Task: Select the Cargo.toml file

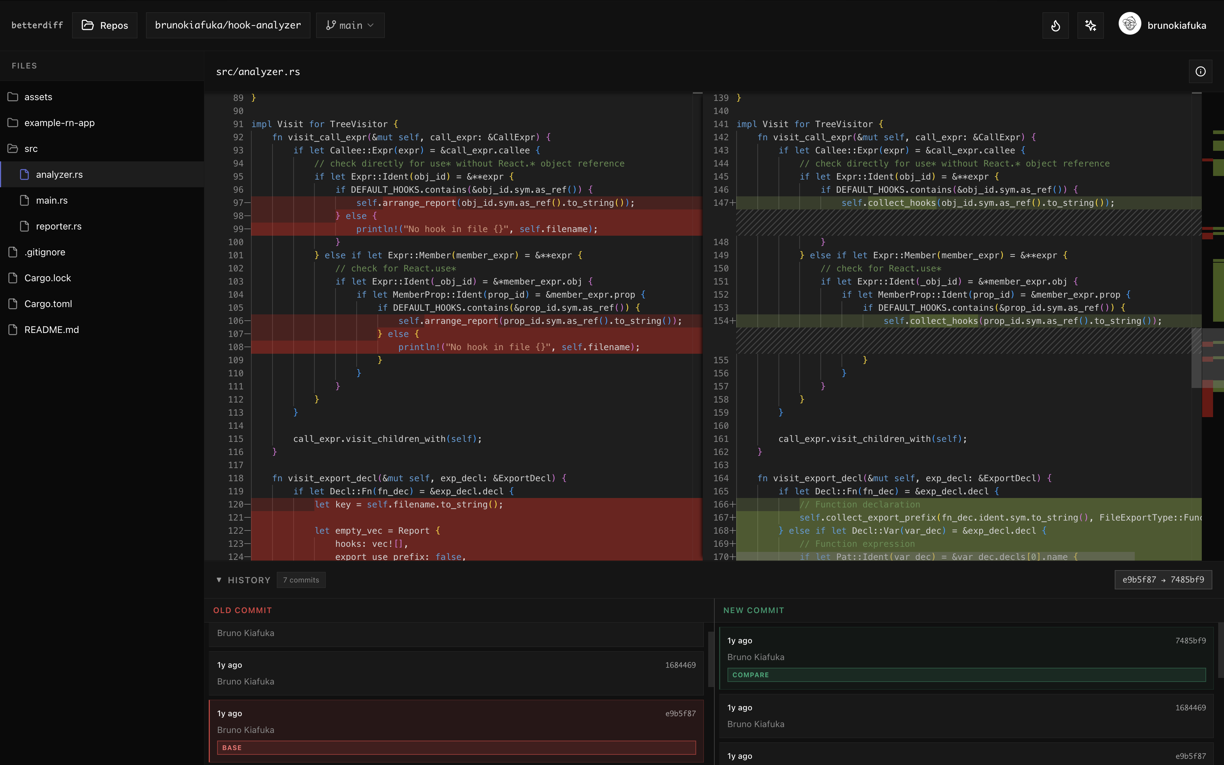Action: click(48, 303)
